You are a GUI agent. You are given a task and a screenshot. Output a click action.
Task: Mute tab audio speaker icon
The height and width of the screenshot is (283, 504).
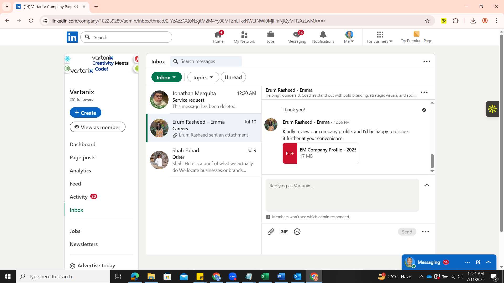[x=76, y=7]
